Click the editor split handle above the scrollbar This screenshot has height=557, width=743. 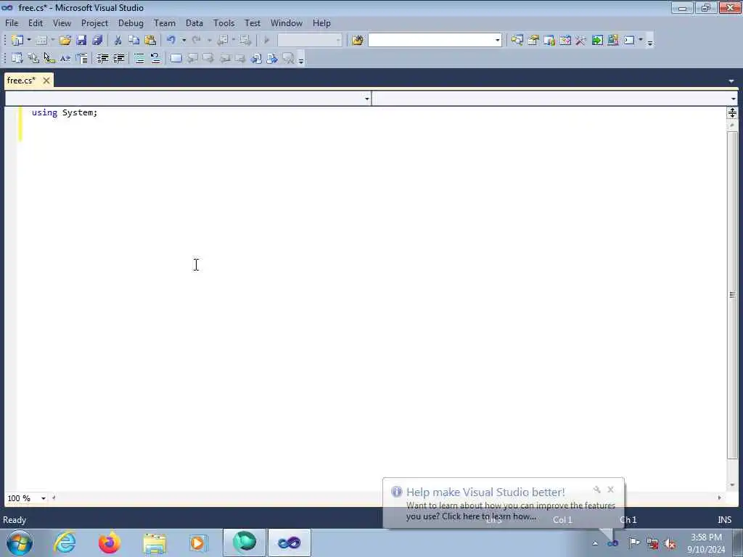[732, 112]
